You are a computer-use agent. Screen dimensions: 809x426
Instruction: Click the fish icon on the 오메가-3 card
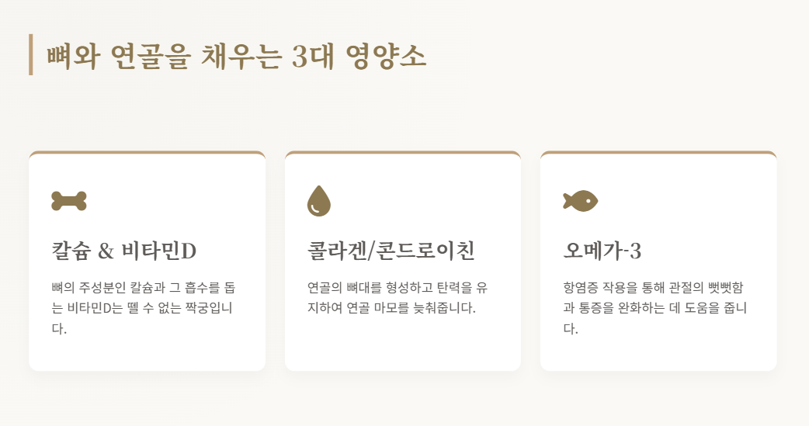[x=581, y=201]
